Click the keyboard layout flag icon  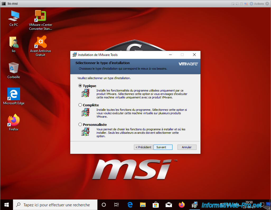click(x=246, y=4)
